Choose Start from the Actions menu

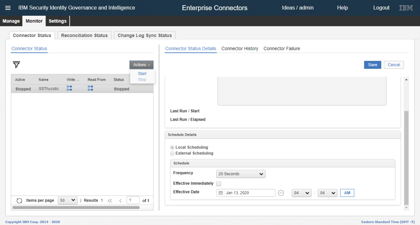(x=142, y=74)
